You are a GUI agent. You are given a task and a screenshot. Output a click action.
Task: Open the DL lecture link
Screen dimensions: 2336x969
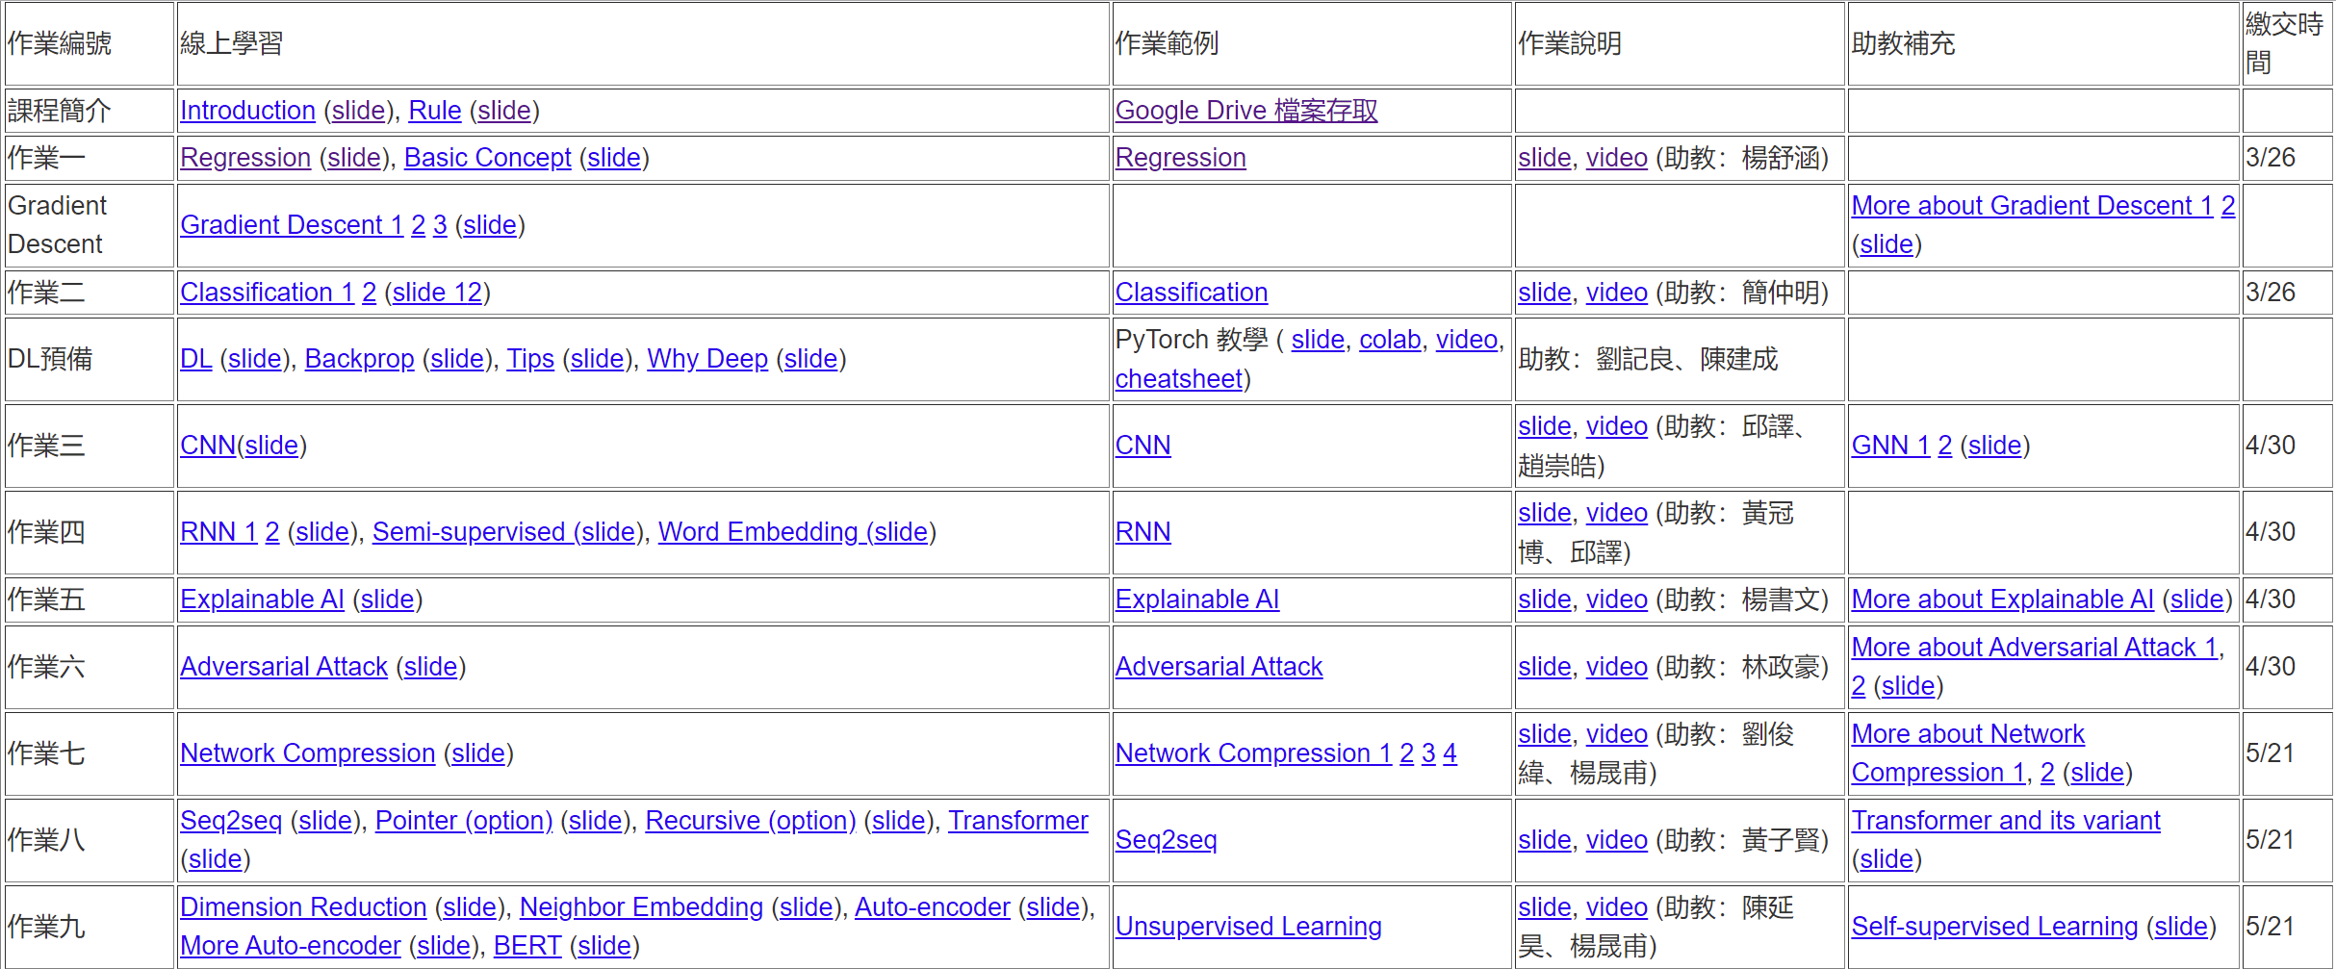[x=196, y=359]
